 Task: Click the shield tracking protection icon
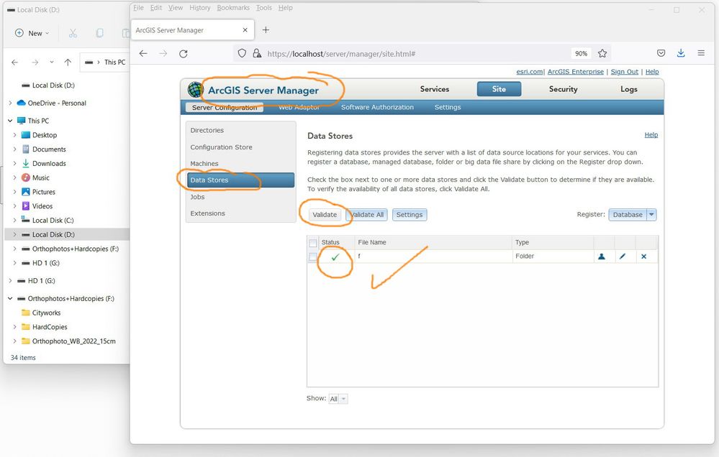point(242,54)
